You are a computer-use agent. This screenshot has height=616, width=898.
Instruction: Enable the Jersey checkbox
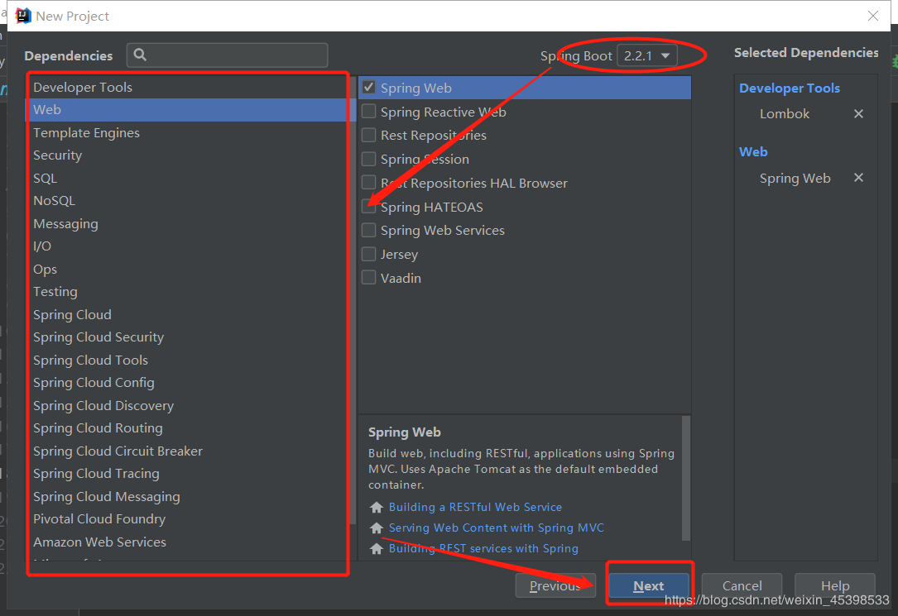(x=369, y=254)
